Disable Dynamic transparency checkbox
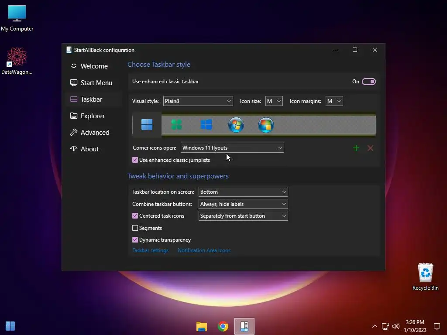Viewport: 447px width, 335px height. click(x=135, y=240)
